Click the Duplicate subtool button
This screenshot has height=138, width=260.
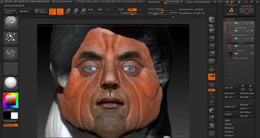click(x=231, y=107)
